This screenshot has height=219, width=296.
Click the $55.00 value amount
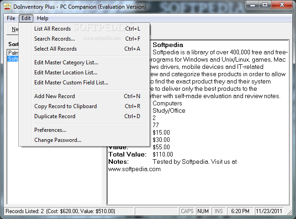(161, 147)
